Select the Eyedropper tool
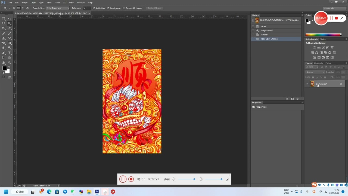Screen dimensions: 348x196 tap(10, 28)
